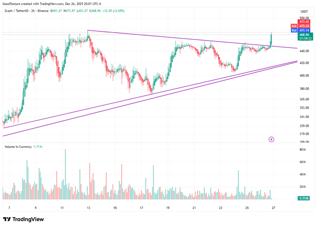
Task: Click the Volume in Currency legend
Action: 18,147
